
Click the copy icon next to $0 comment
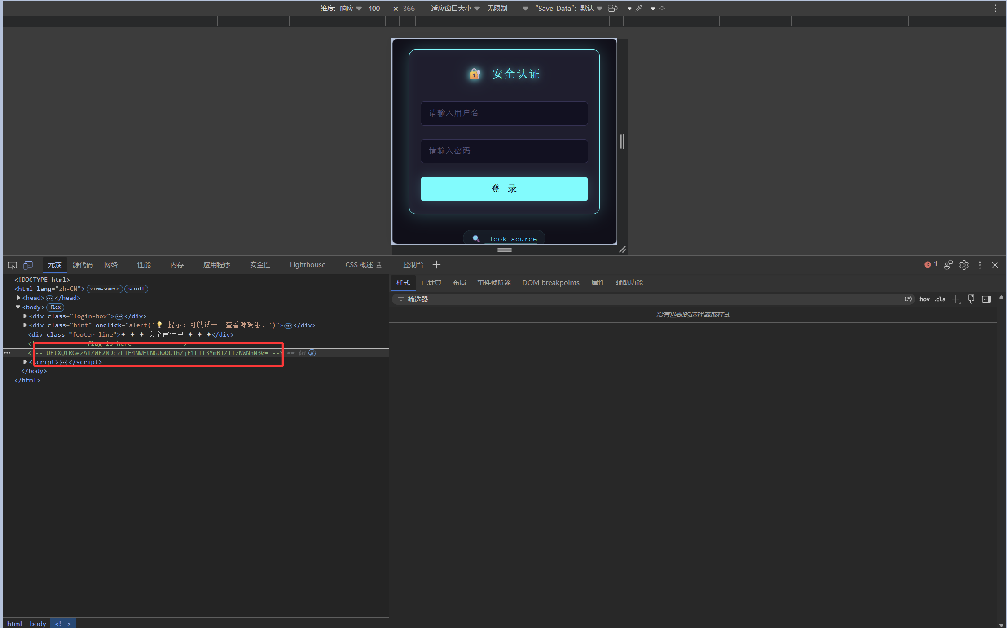coord(312,353)
